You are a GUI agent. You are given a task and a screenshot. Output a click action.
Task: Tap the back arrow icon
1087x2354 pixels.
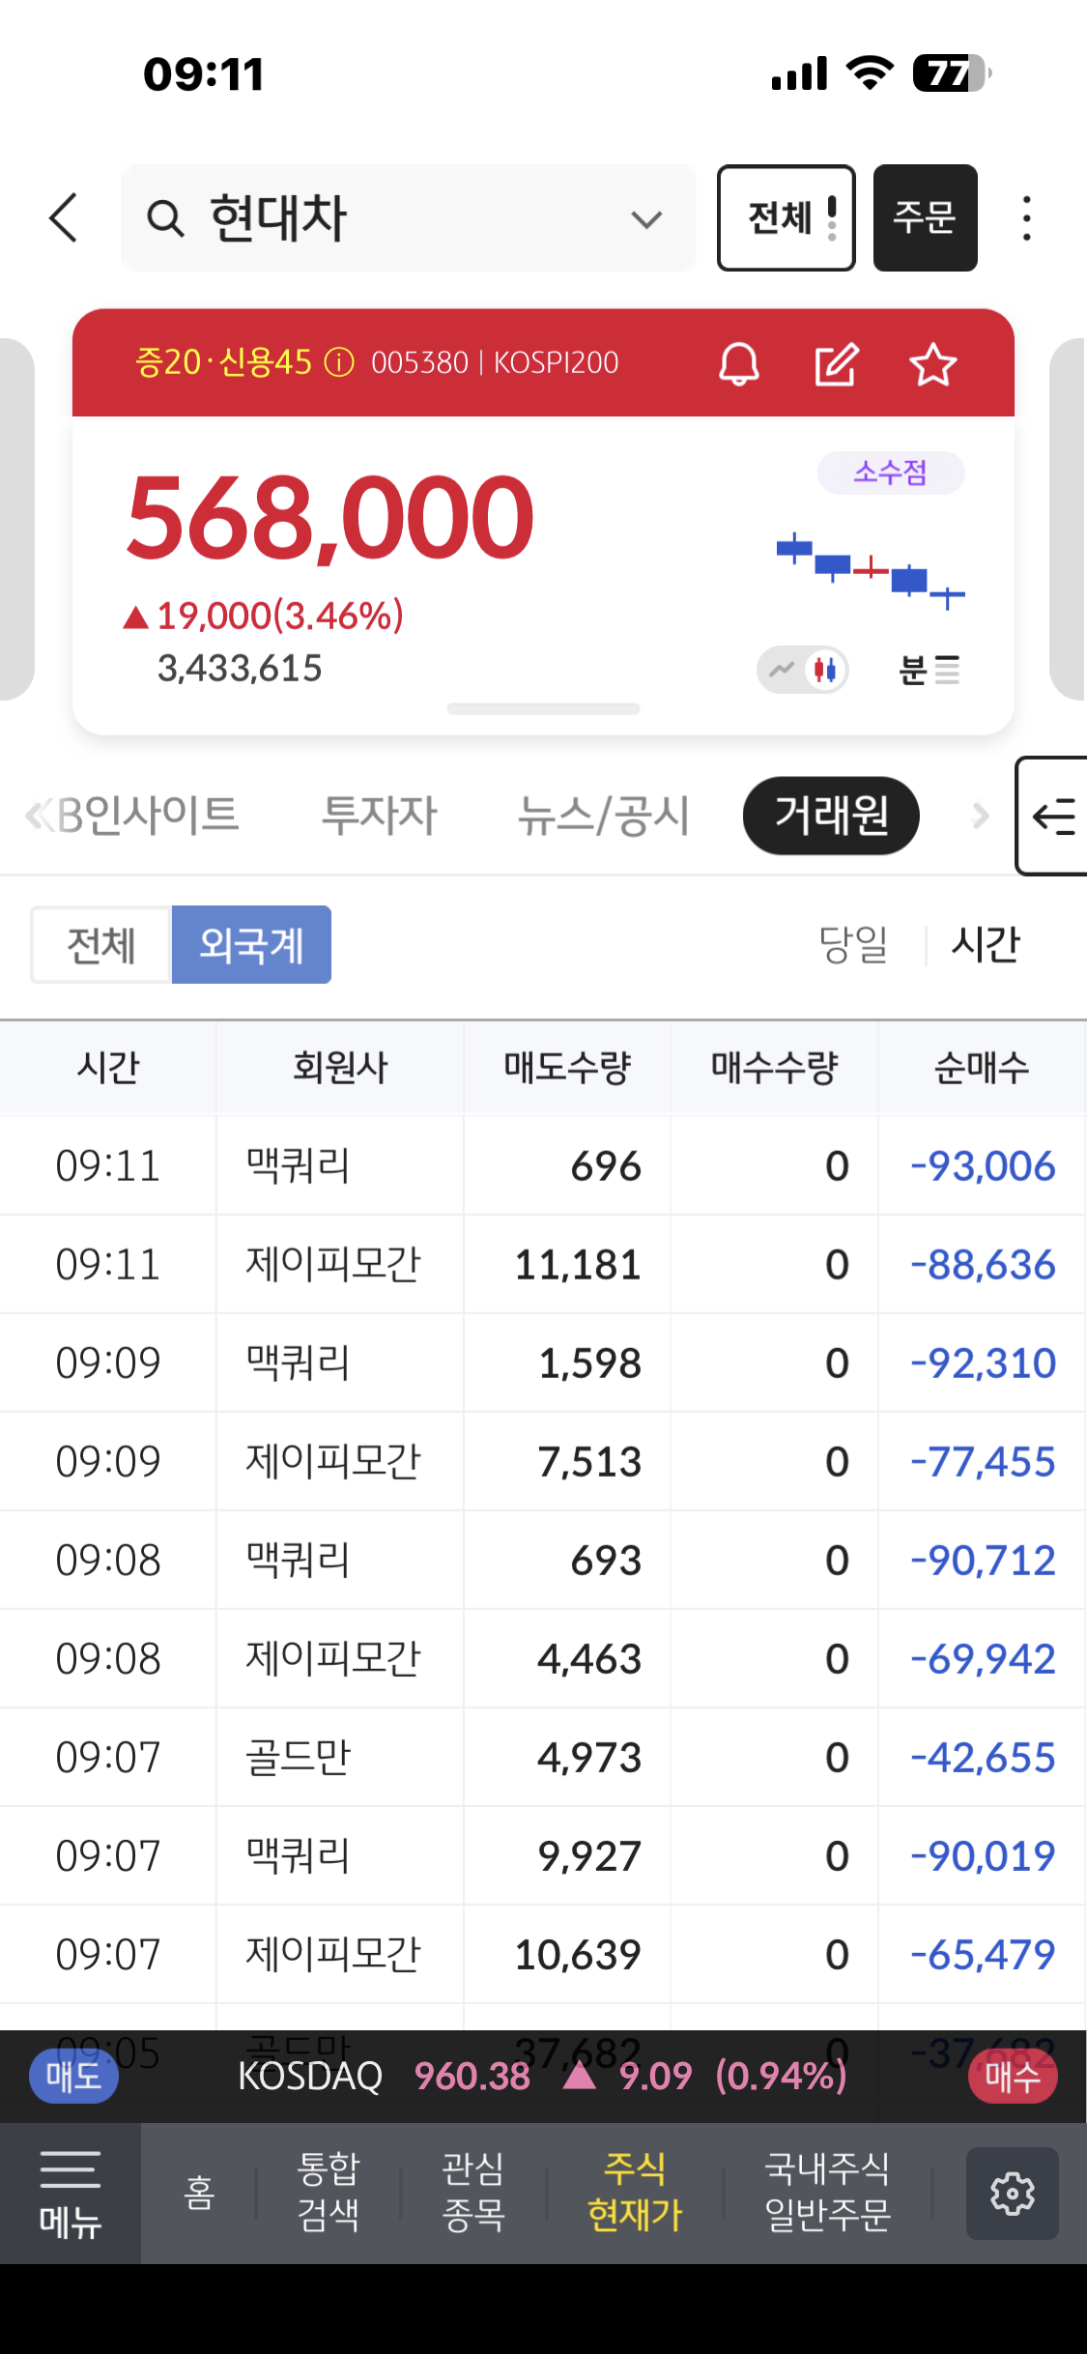pos(64,217)
